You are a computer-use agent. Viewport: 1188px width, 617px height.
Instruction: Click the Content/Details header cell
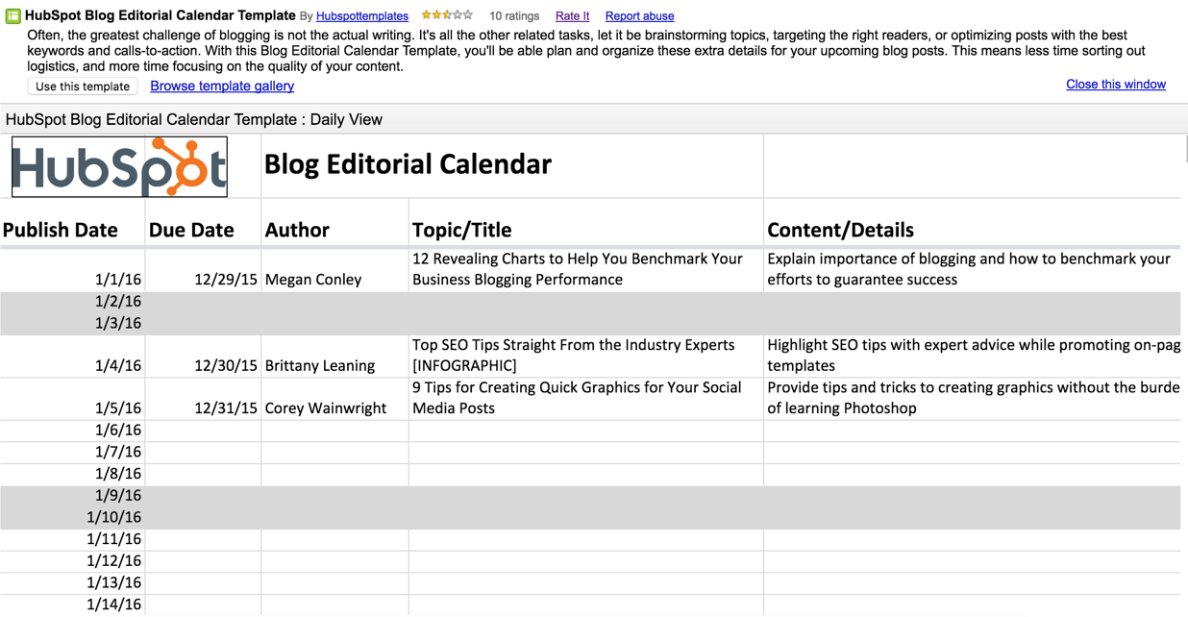(x=840, y=230)
